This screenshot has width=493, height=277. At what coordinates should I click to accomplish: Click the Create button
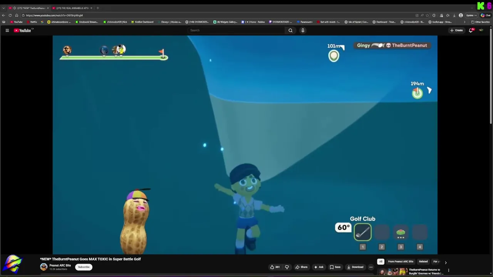(x=456, y=30)
